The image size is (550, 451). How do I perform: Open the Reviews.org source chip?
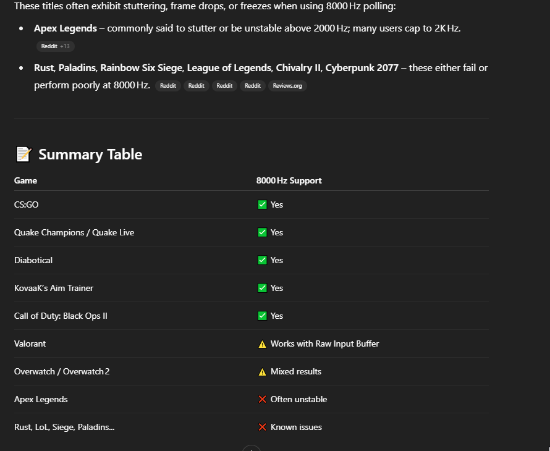pyautogui.click(x=287, y=86)
